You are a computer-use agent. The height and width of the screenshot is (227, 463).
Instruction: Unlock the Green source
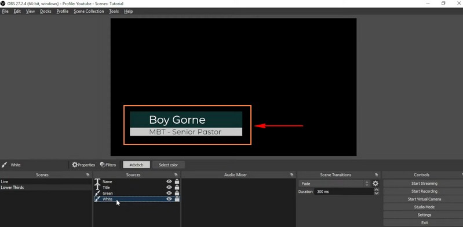click(177, 193)
